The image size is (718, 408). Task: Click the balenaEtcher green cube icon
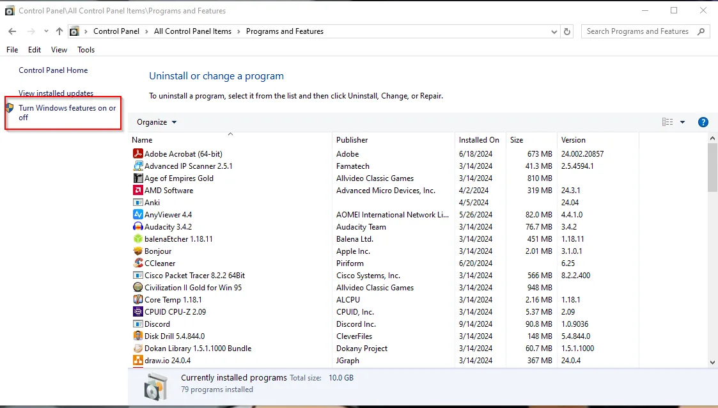138,239
